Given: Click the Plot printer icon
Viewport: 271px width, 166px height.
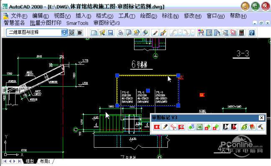Looking at the screenshot, I should pos(120,33).
